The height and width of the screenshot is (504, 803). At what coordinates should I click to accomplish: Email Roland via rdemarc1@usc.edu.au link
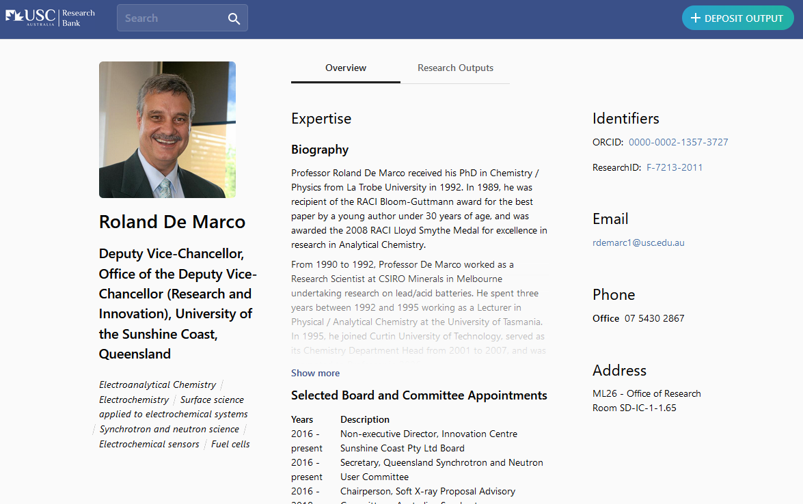coord(638,242)
